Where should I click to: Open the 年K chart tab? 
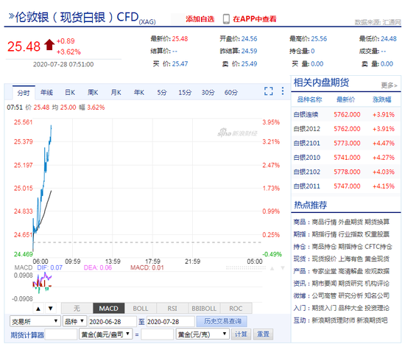[139, 93]
